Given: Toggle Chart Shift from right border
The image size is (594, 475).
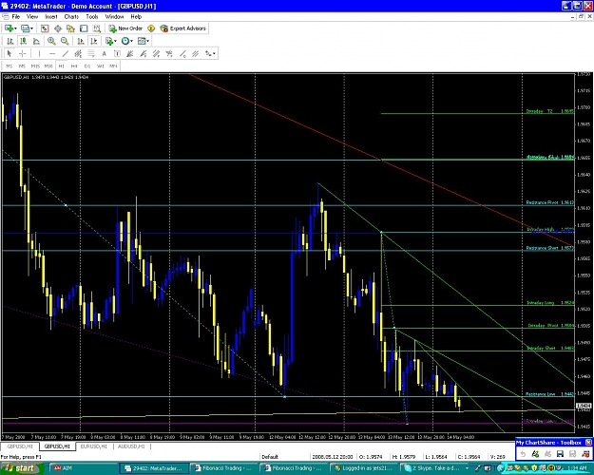Looking at the screenshot, I should [94, 41].
